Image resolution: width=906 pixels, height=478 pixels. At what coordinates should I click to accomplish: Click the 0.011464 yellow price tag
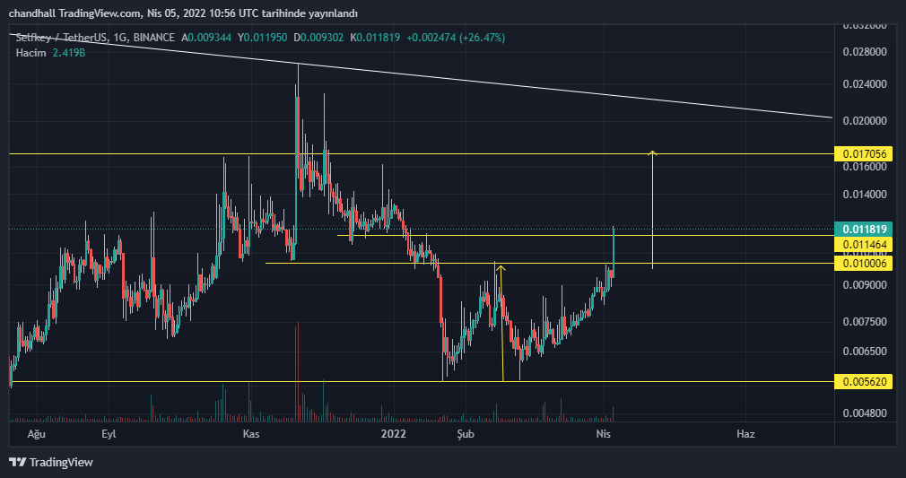(x=863, y=245)
